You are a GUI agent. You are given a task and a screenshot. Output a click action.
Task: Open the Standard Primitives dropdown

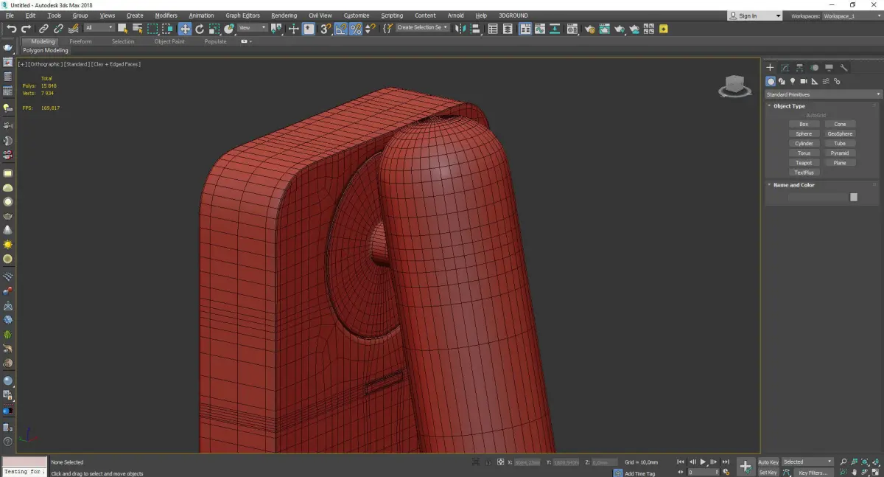pyautogui.click(x=823, y=94)
